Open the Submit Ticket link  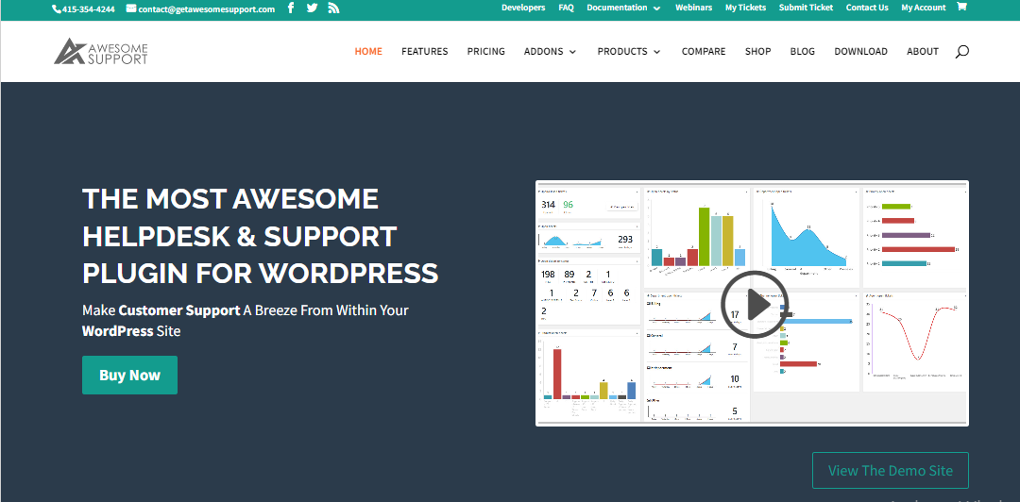pyautogui.click(x=806, y=8)
